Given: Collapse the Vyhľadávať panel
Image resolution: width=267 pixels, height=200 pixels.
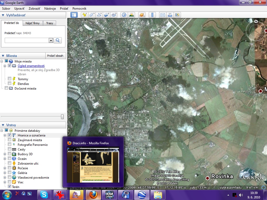Looking at the screenshot, I should (x=3, y=15).
